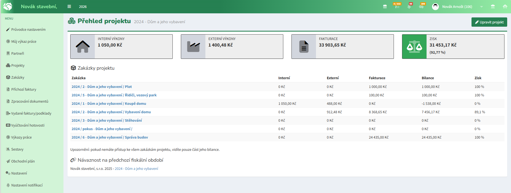Screen dimensions: 511x193
Task: Click the Fakturace document icon tile
Action: pyautogui.click(x=304, y=47)
